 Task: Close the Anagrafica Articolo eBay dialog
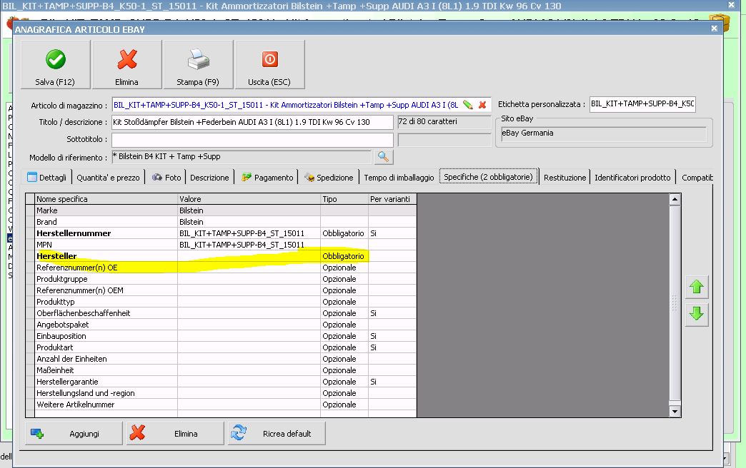[714, 29]
